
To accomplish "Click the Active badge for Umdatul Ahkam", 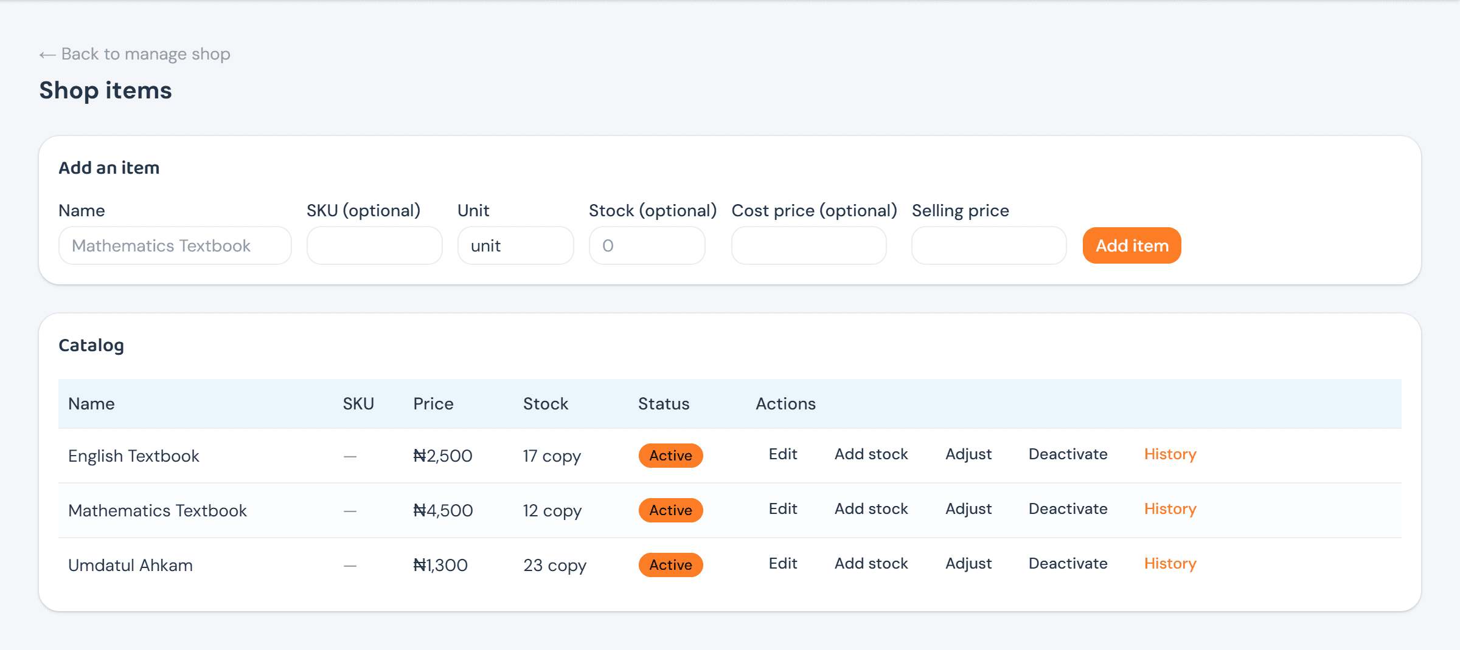I will 670,565.
